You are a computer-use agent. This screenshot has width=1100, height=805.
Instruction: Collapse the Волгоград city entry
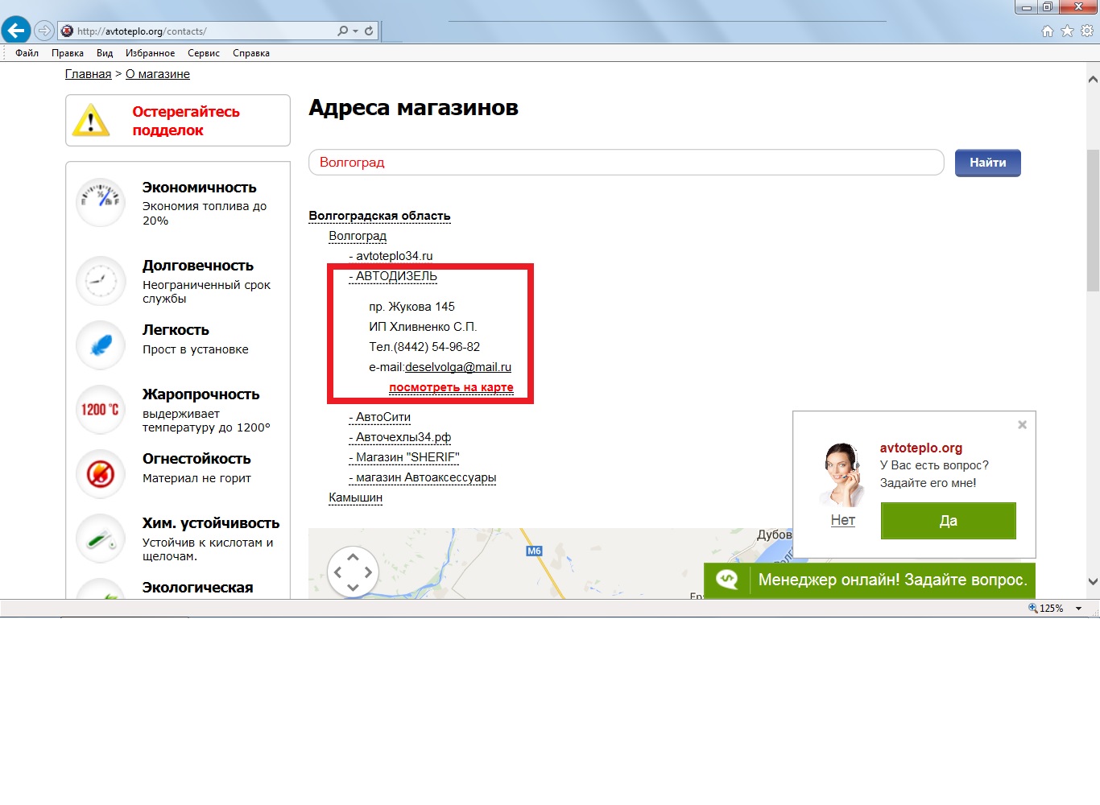(358, 236)
